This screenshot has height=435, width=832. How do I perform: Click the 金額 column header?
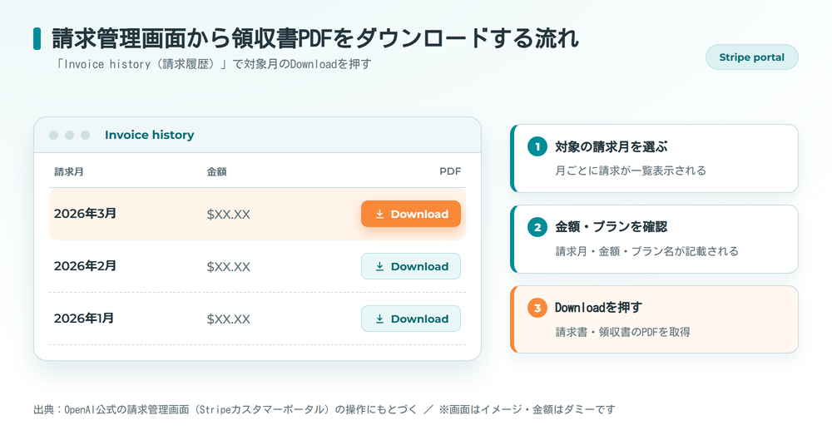click(216, 172)
